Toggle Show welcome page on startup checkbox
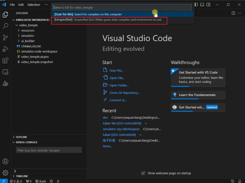 click(x=143, y=173)
